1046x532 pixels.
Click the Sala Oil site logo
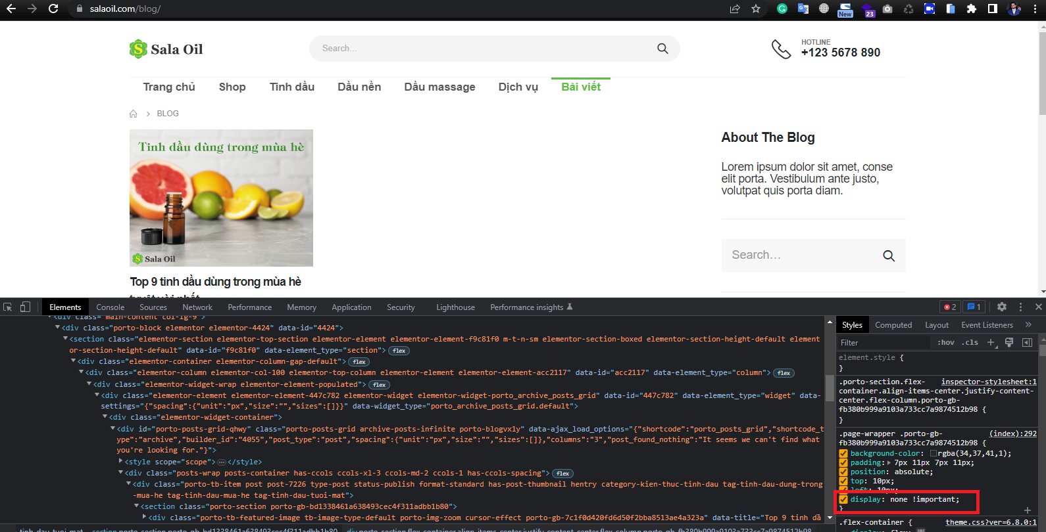166,49
